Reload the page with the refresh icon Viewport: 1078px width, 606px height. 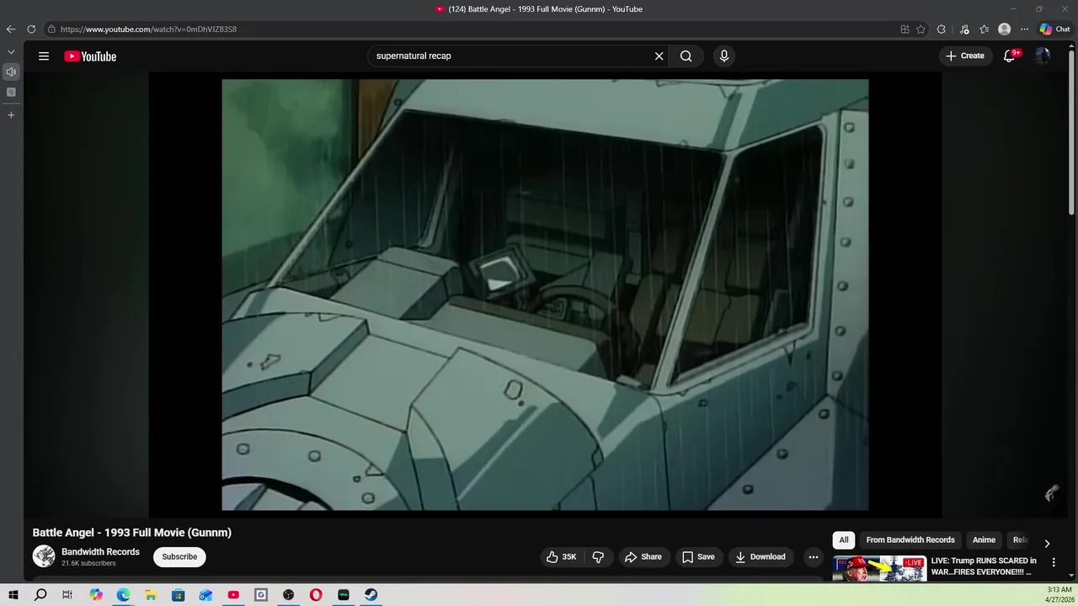point(31,29)
